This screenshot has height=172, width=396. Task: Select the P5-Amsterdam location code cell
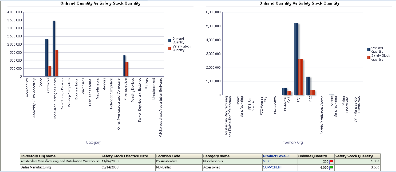167,161
